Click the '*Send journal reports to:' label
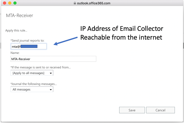Image resolution: width=184 pixels, height=123 pixels. (27, 40)
